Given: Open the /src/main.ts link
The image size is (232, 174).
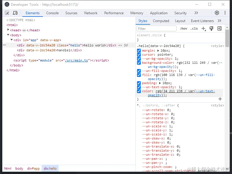Looking at the screenshot, I should tap(76, 60).
